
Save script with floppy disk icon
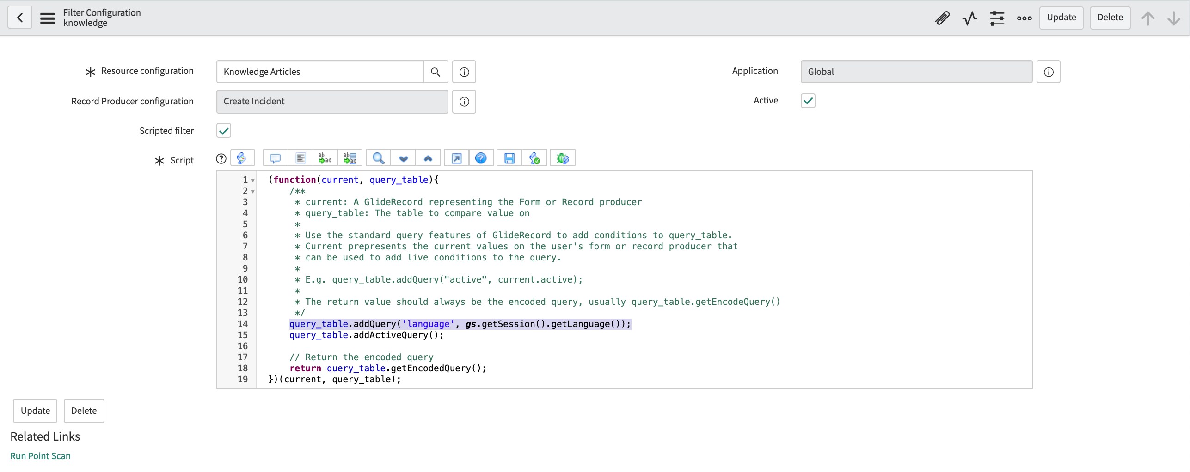point(509,158)
